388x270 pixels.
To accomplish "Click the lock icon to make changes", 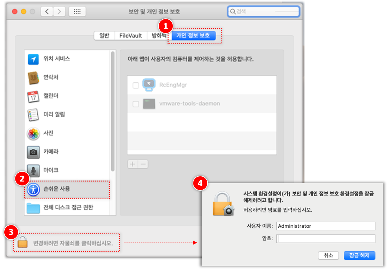I will [x=22, y=242].
